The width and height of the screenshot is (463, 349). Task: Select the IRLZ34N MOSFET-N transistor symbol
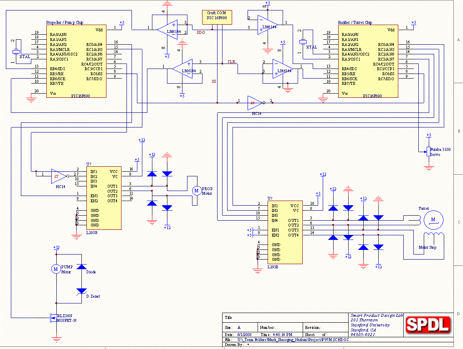pyautogui.click(x=53, y=318)
